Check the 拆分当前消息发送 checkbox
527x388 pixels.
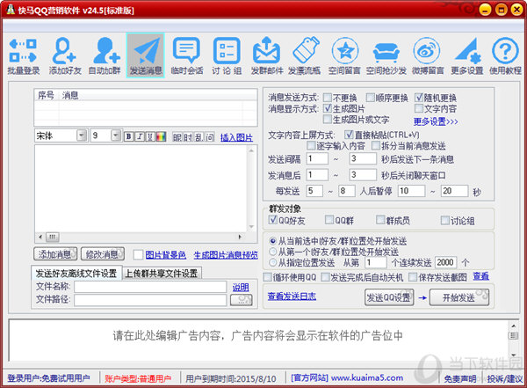tap(376, 145)
